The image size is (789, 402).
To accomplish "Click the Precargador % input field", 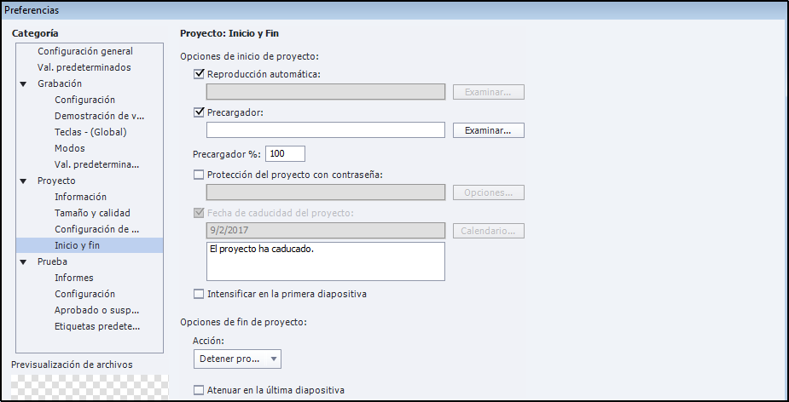I will pos(285,154).
